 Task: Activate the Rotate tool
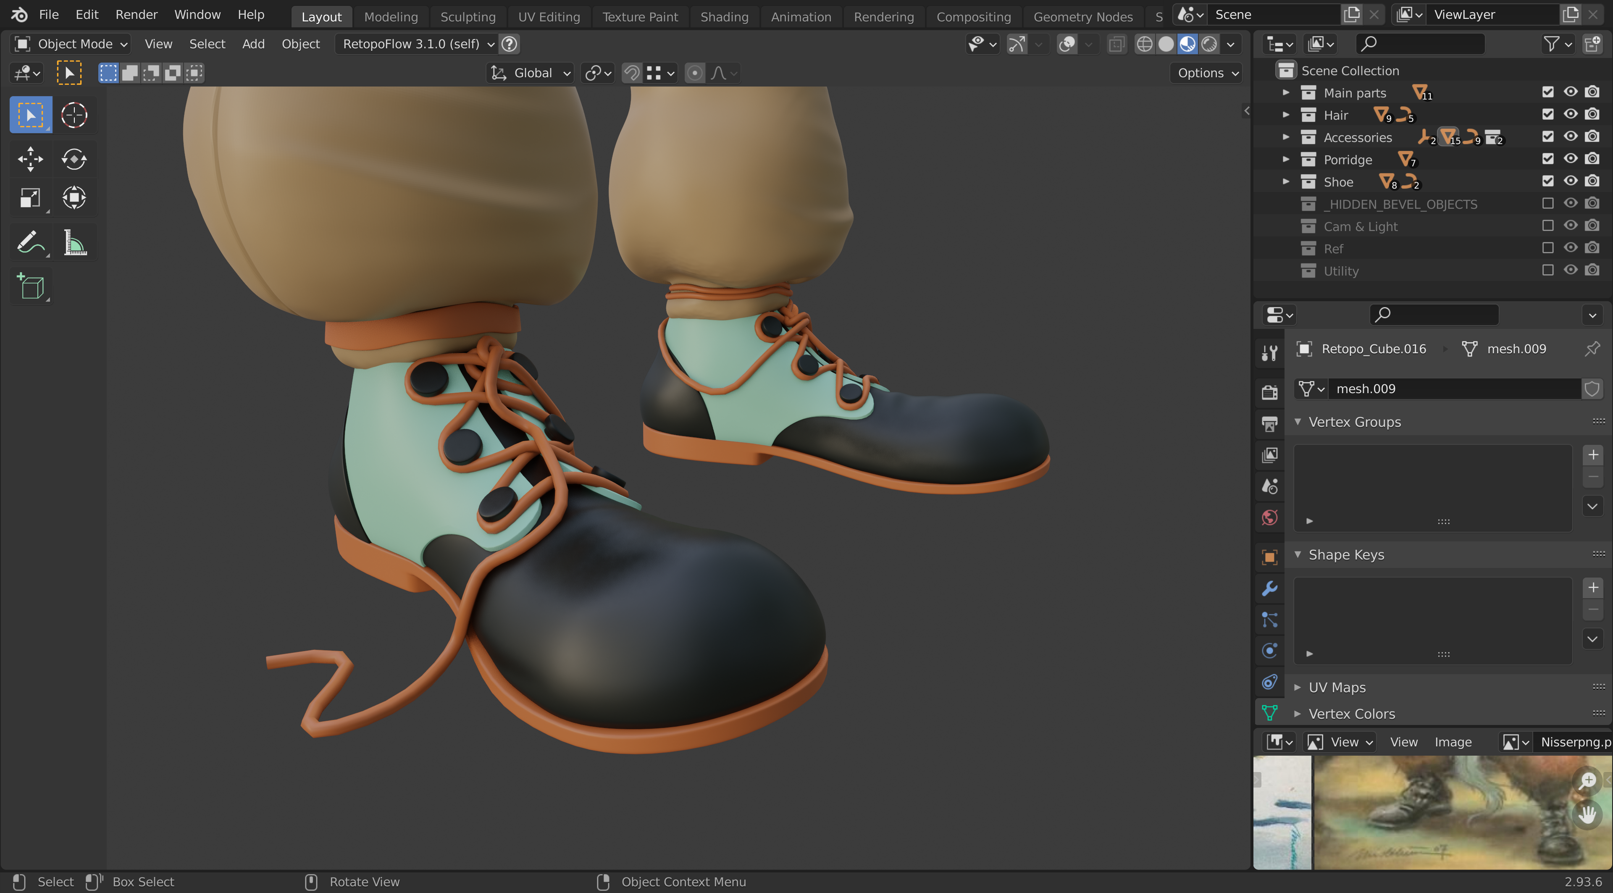[74, 159]
